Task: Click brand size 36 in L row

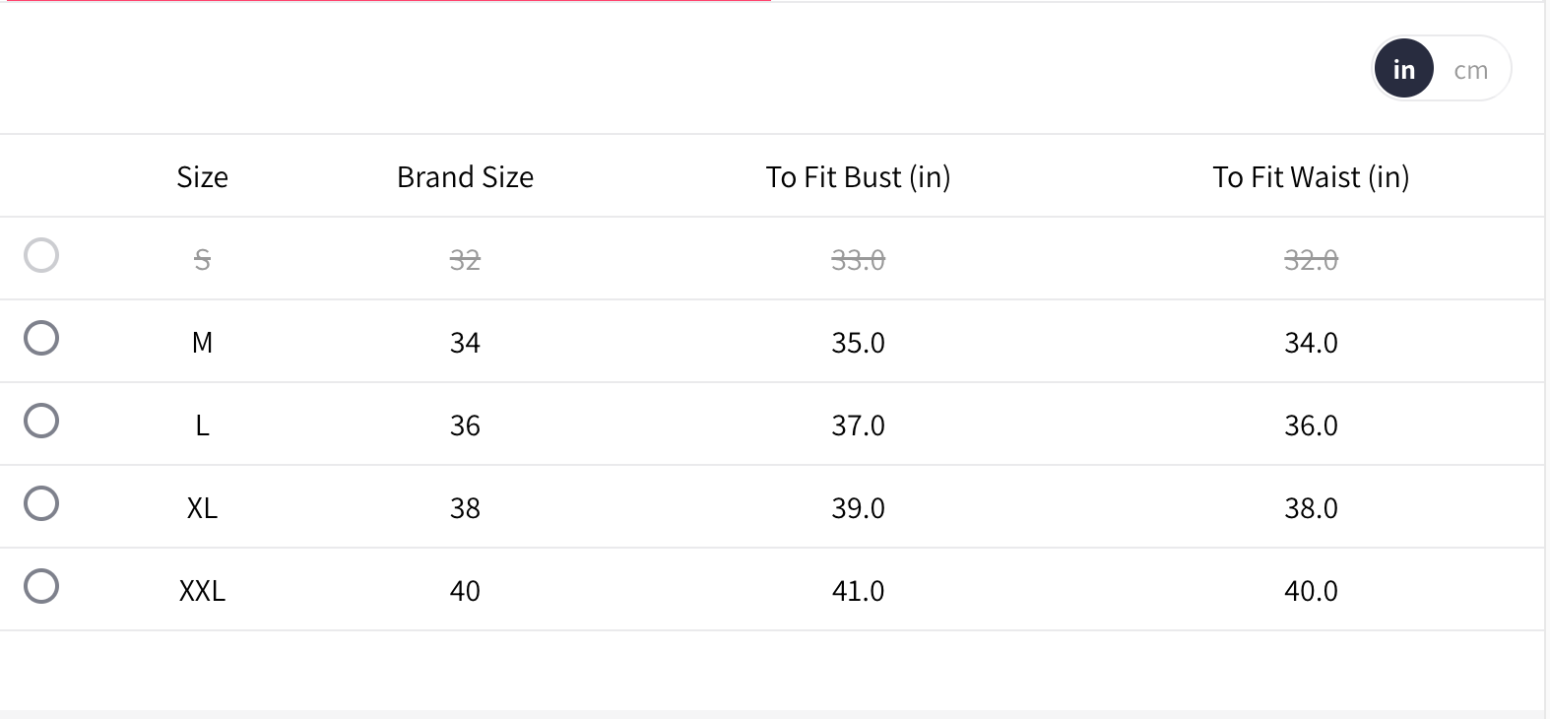Action: (465, 425)
